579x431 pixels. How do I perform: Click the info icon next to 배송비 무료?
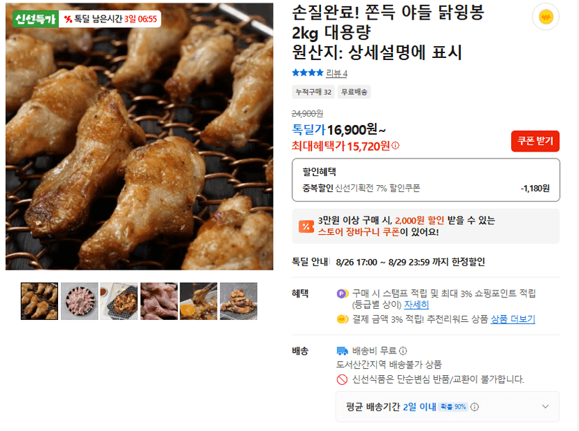pyautogui.click(x=403, y=351)
